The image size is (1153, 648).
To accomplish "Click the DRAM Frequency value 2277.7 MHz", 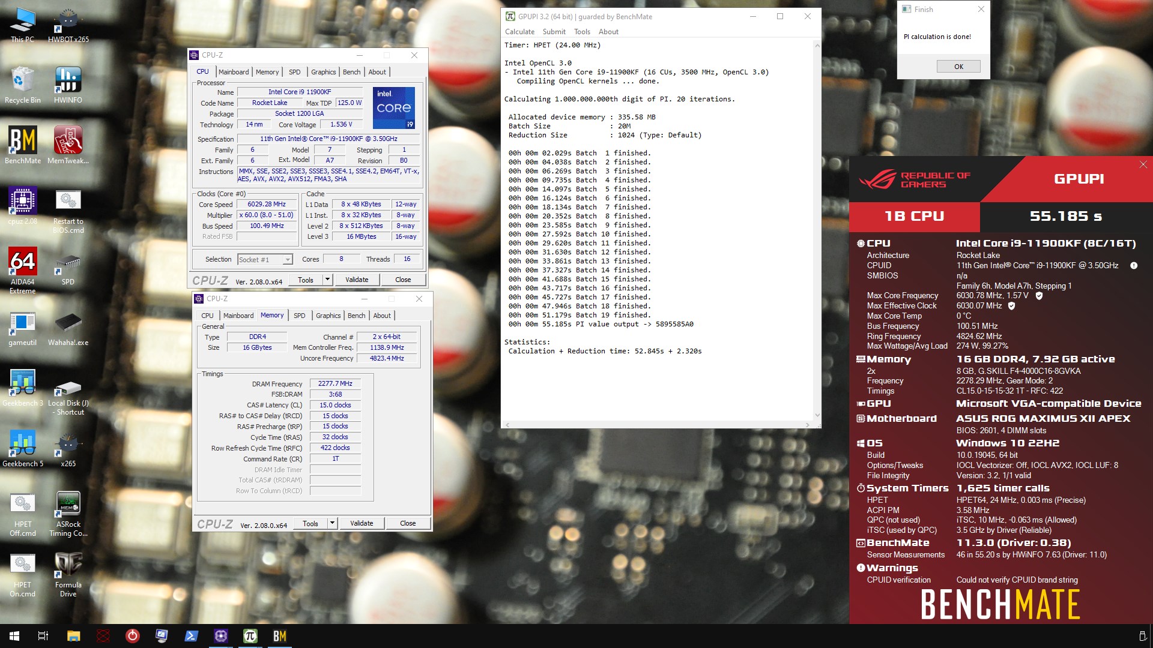I will 335,383.
